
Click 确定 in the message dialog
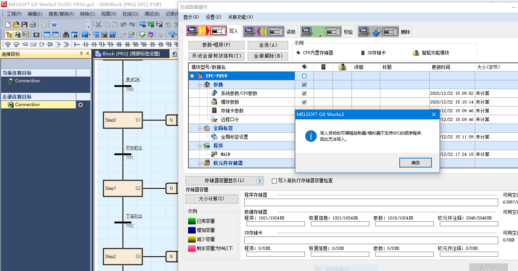coord(415,163)
